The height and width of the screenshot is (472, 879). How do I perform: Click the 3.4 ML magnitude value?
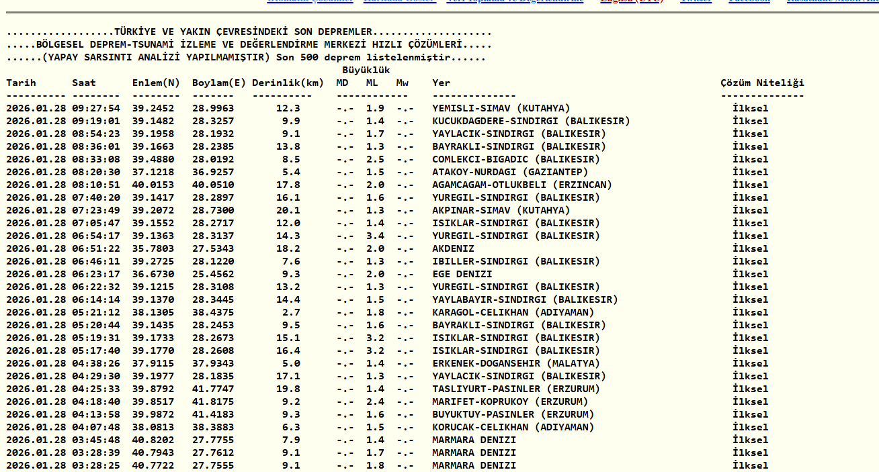point(375,236)
